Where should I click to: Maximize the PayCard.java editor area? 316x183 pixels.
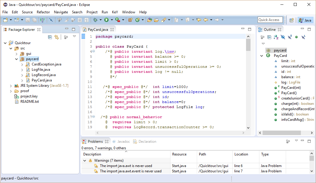(x=250, y=29)
